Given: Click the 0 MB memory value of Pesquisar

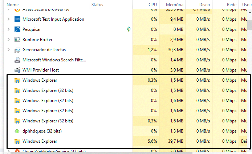Looking at the screenshot, I should [x=178, y=29].
